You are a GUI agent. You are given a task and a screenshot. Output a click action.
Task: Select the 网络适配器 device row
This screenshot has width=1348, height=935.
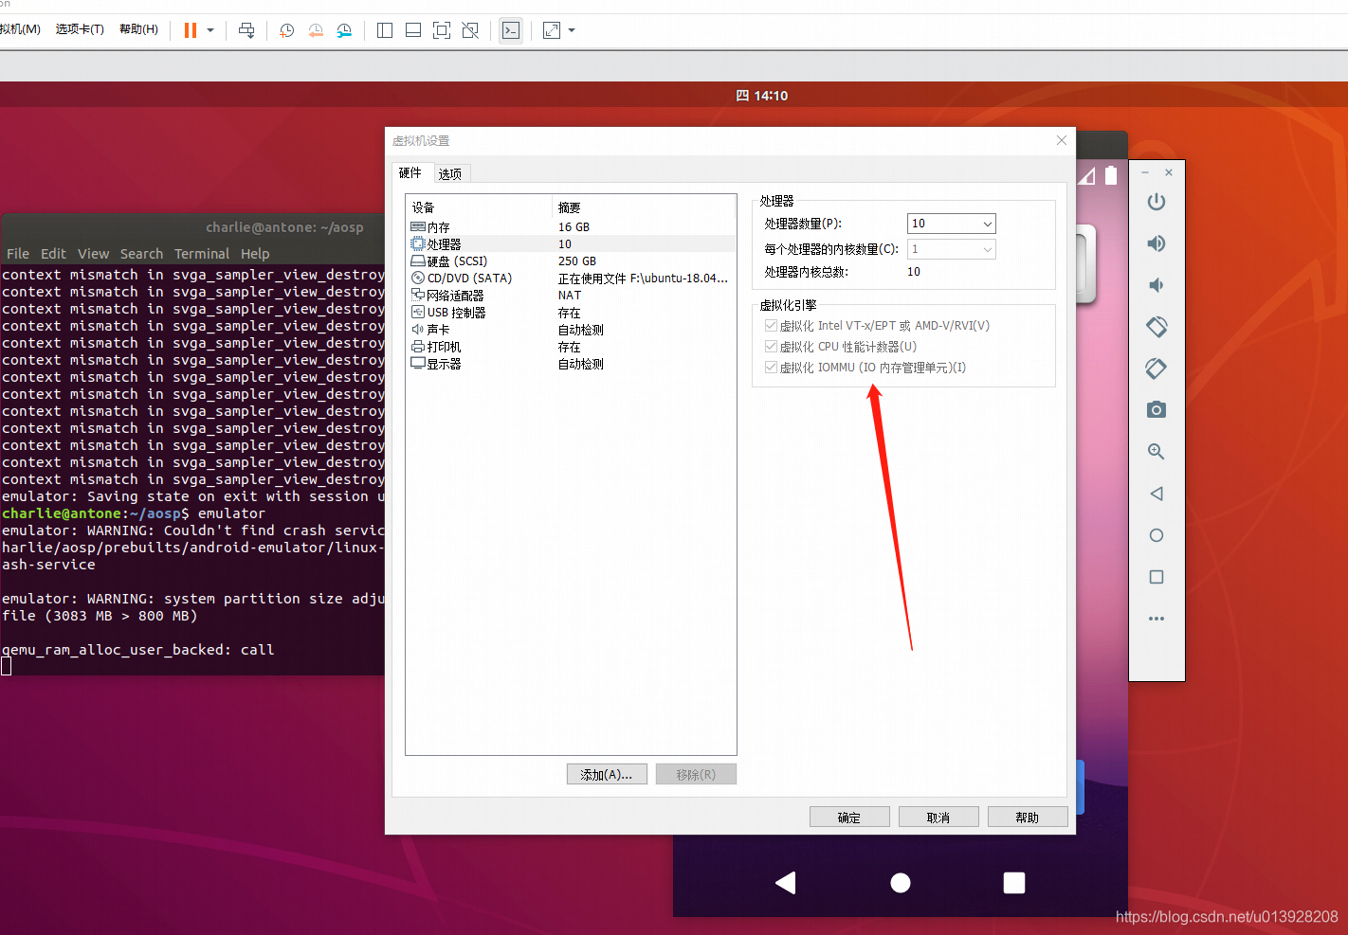coord(572,296)
